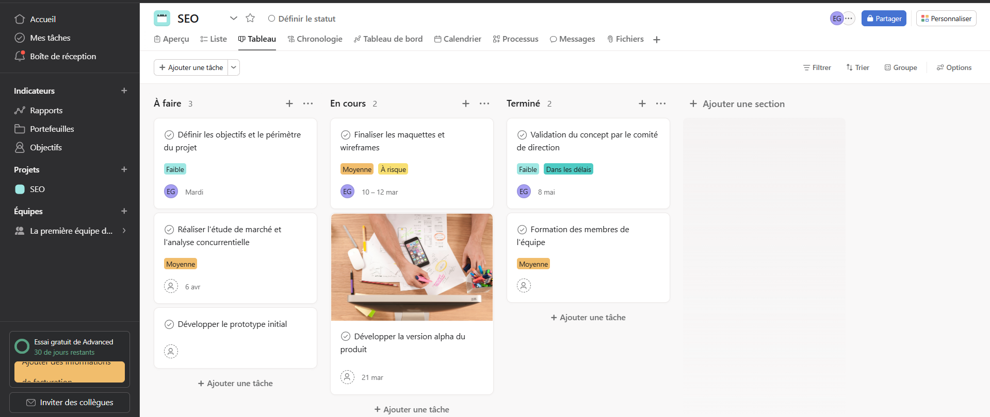This screenshot has width=990, height=417.
Task: Click the Ajouter une tâche toolbar button
Action: point(191,67)
